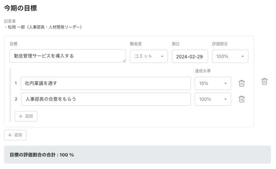Delete the 人事部長の合意をもらう row via trash icon
This screenshot has width=276, height=169.
point(242,99)
